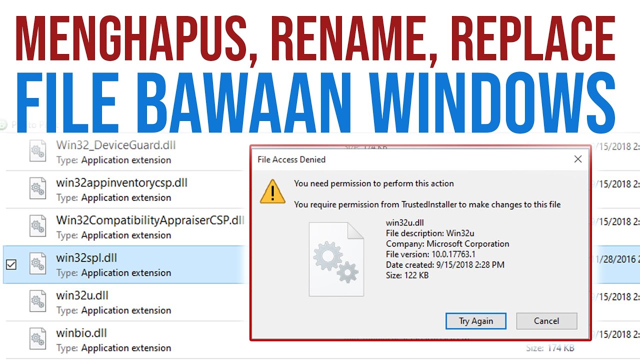The height and width of the screenshot is (360, 640).
Task: Click the Cancel button in dialog
Action: [x=546, y=321]
